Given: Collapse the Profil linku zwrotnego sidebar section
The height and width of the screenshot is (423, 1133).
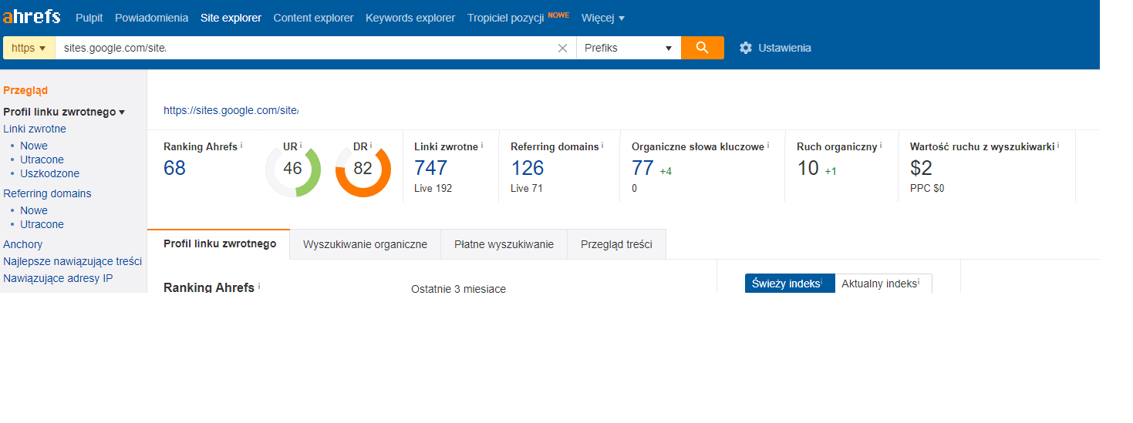Looking at the screenshot, I should click(x=64, y=112).
